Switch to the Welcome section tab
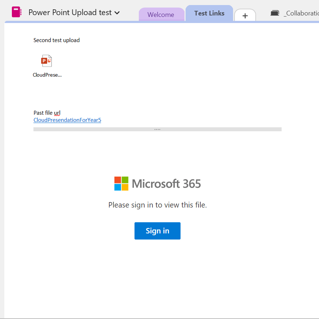 [x=161, y=14]
